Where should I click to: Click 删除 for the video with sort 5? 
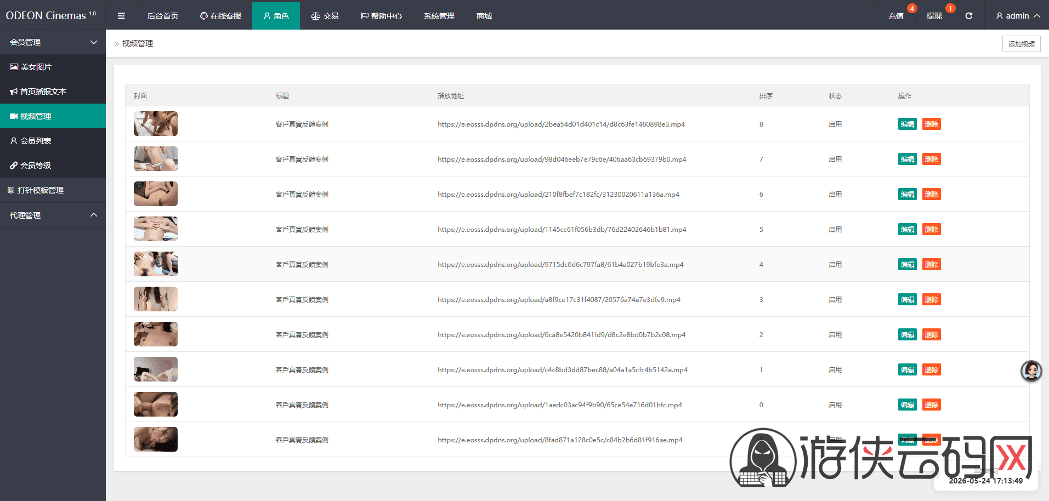[932, 229]
